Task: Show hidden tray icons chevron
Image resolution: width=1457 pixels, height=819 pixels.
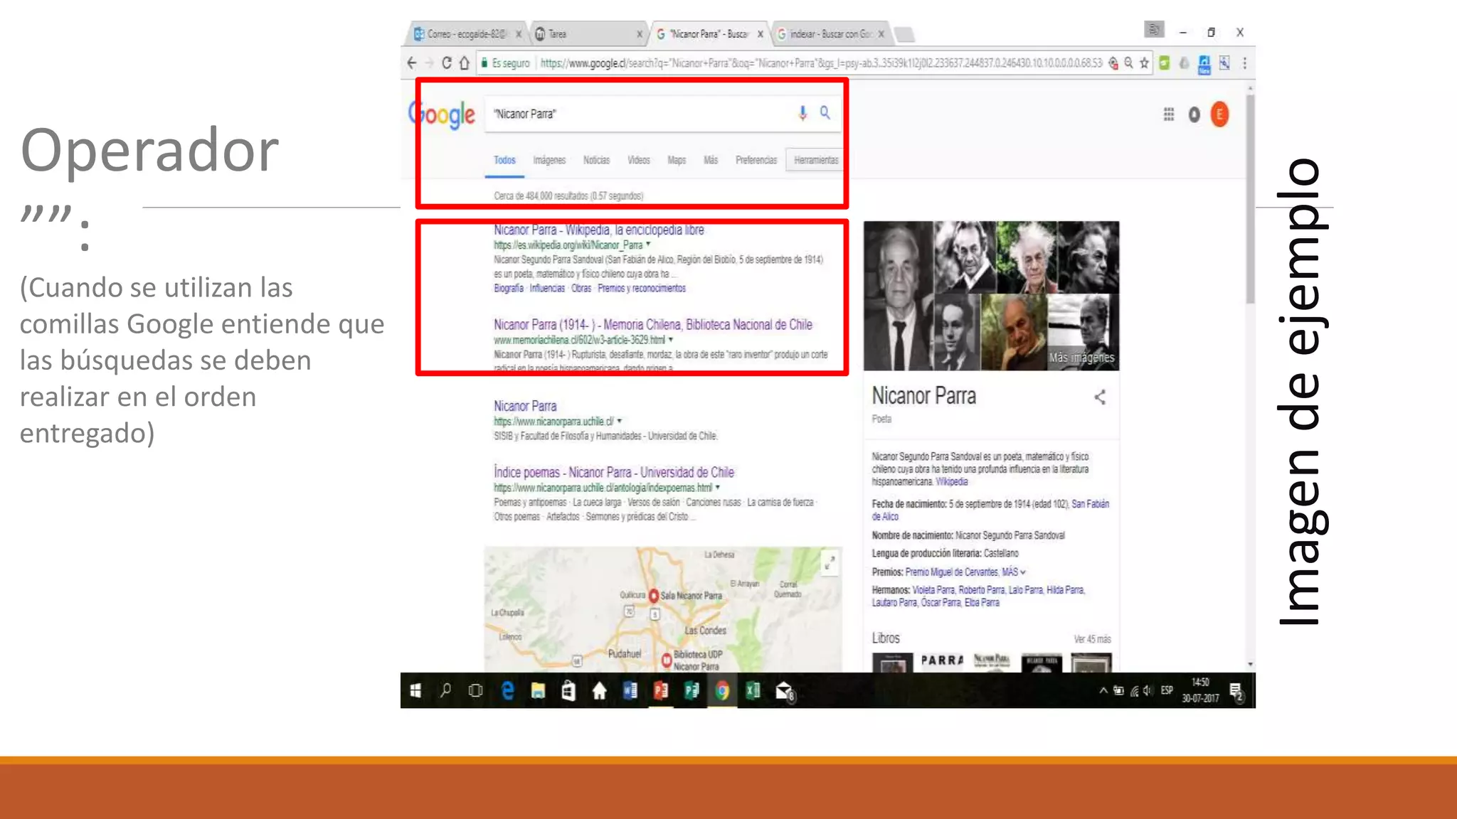Action: click(x=1103, y=690)
